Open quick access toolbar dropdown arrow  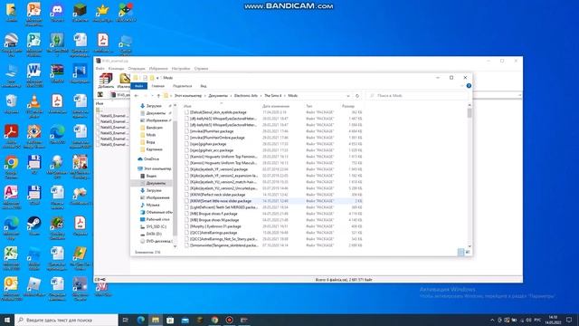click(x=157, y=78)
